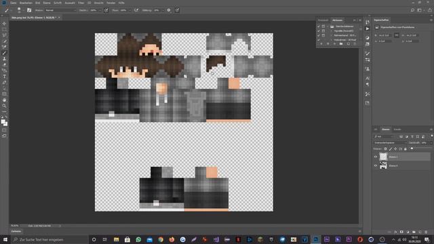
Task: Open the Modus Normal dropdown
Action: (60, 10)
